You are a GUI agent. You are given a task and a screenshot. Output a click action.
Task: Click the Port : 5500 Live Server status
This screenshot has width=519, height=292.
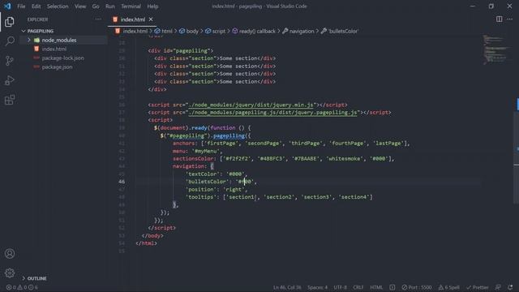point(417,287)
